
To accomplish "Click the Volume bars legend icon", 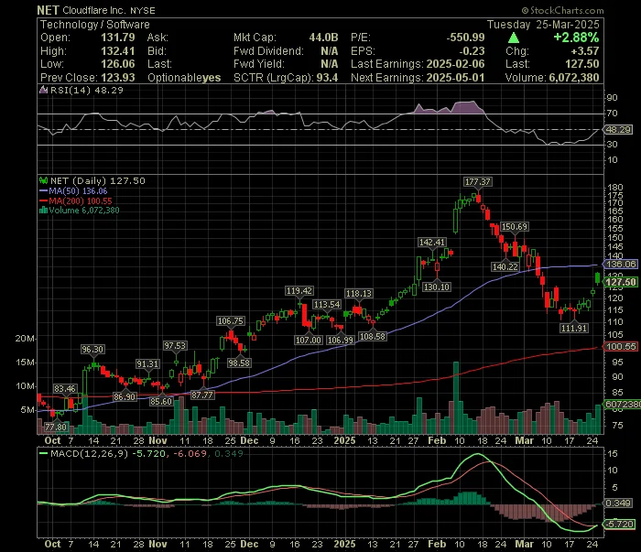I will 43,211.
